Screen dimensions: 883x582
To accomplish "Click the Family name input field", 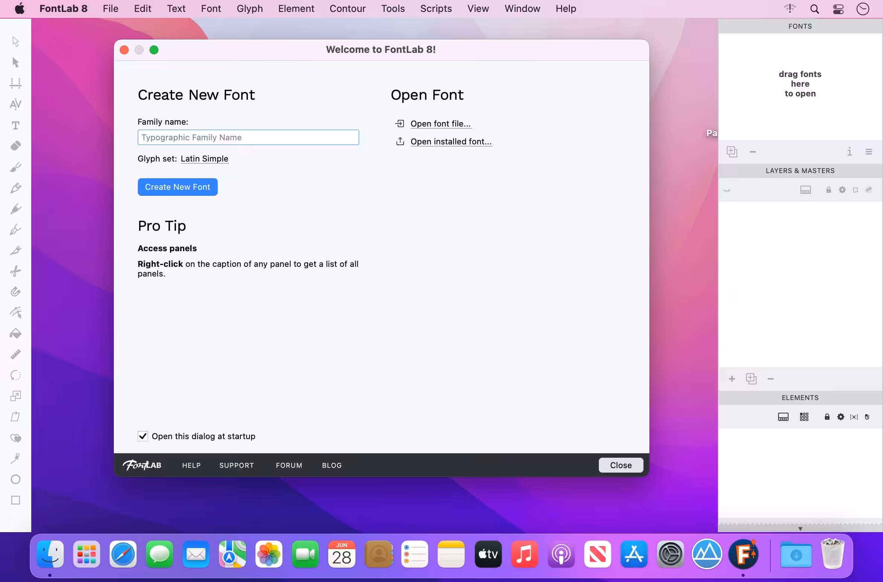I will pos(248,137).
